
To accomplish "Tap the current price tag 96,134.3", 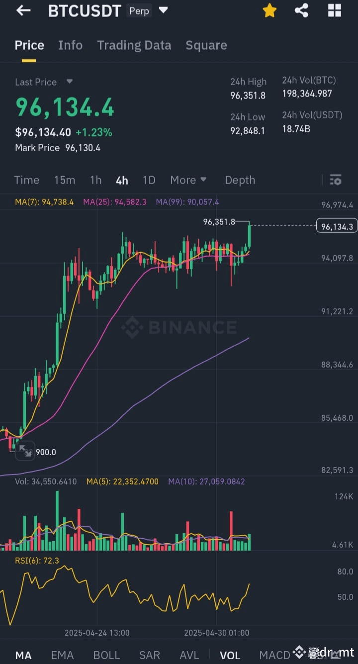I will pos(336,225).
